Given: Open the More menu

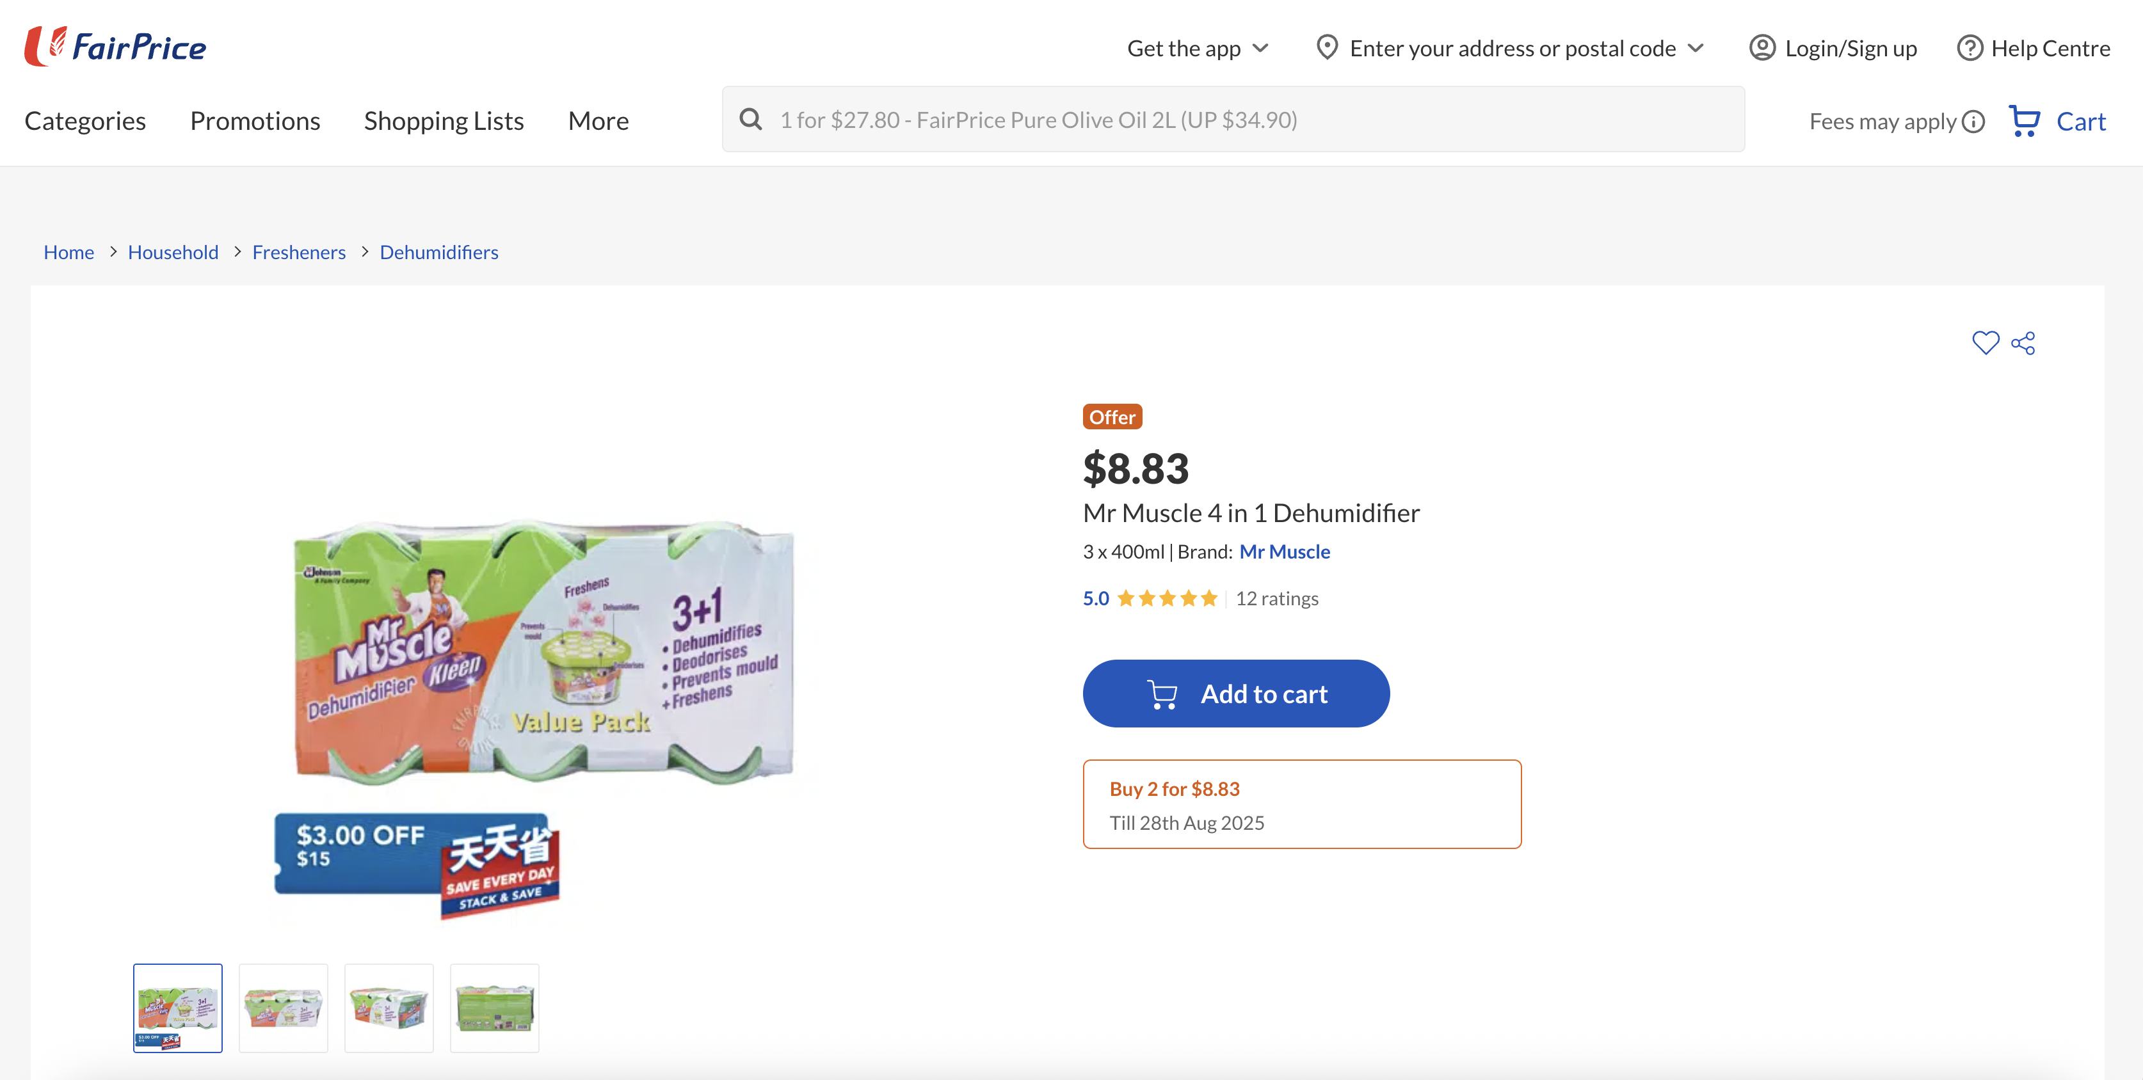Looking at the screenshot, I should [598, 122].
